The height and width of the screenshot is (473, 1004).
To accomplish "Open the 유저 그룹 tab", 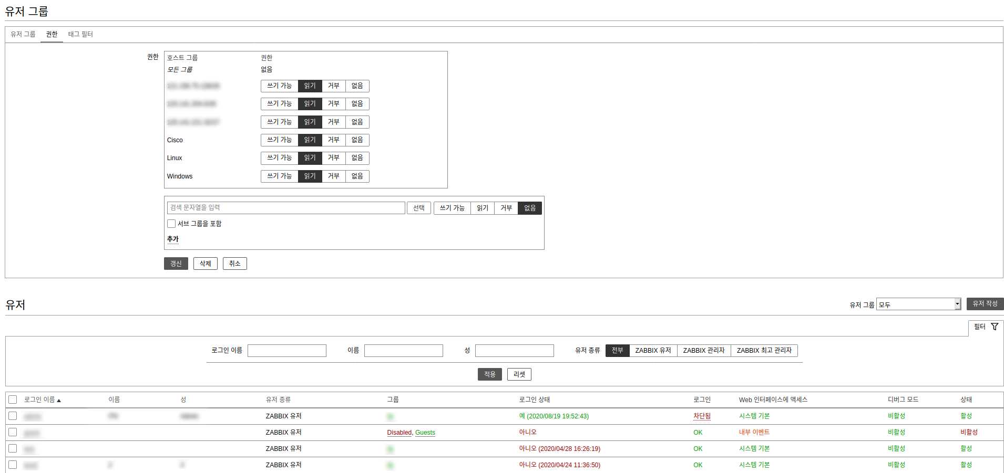I will [23, 34].
